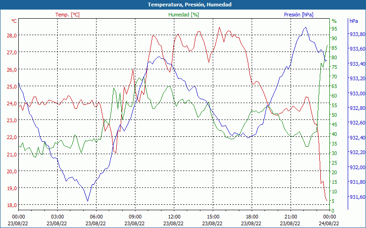
Task: Click the 09:00 time axis label
Action: pos(135,217)
